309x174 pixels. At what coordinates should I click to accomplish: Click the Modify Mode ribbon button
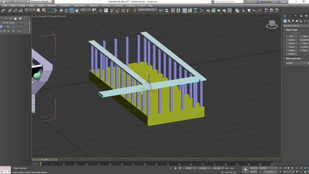9,23
